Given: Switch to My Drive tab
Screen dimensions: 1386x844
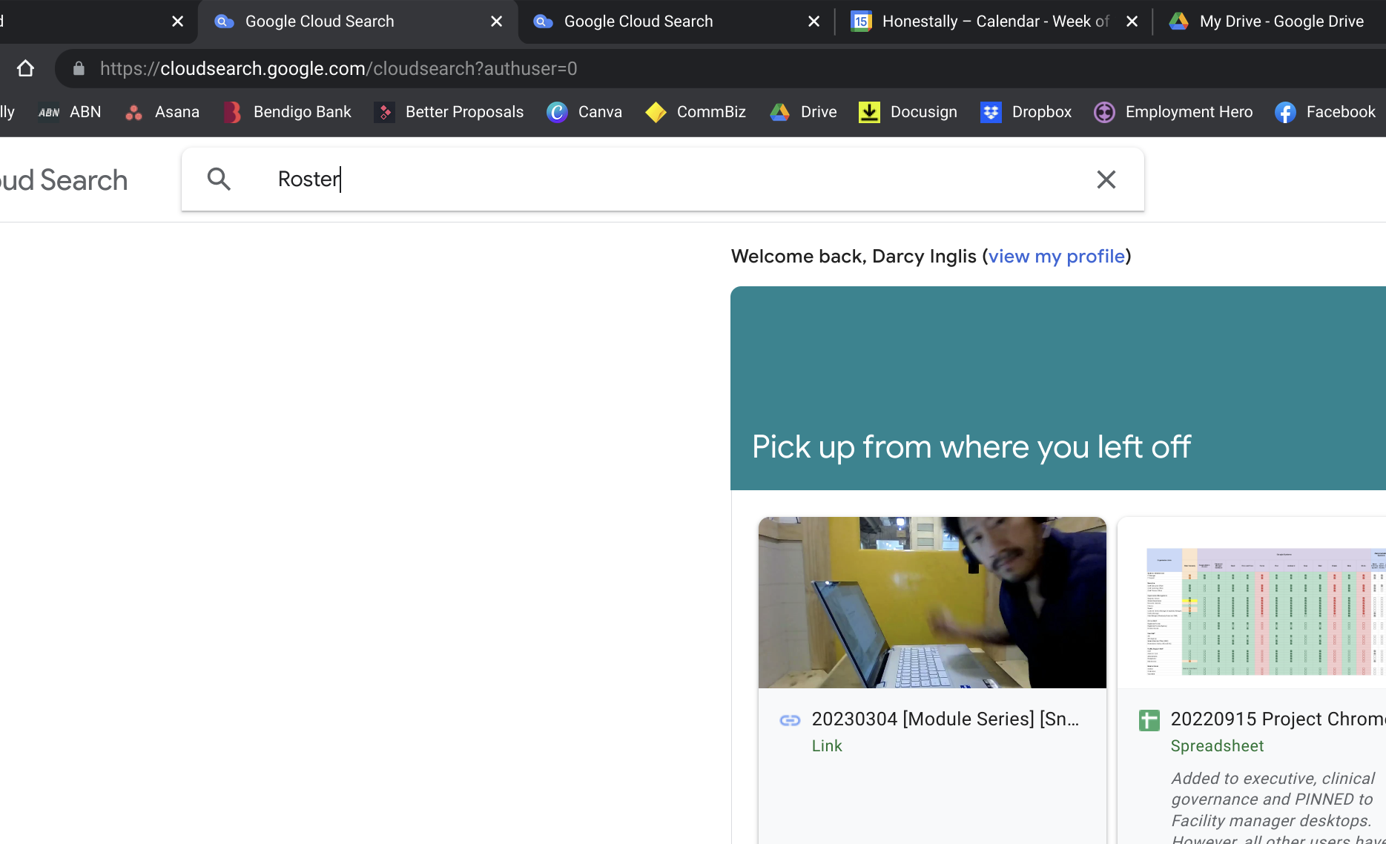Looking at the screenshot, I should [1272, 22].
